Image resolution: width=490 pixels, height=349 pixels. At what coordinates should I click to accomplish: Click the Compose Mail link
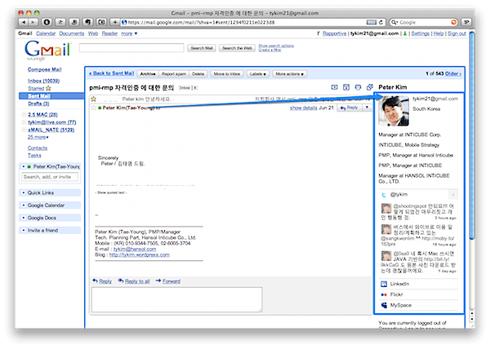click(x=45, y=71)
